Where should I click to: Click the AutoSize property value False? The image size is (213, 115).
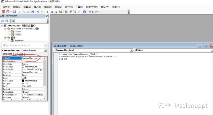[x=32, y=64]
